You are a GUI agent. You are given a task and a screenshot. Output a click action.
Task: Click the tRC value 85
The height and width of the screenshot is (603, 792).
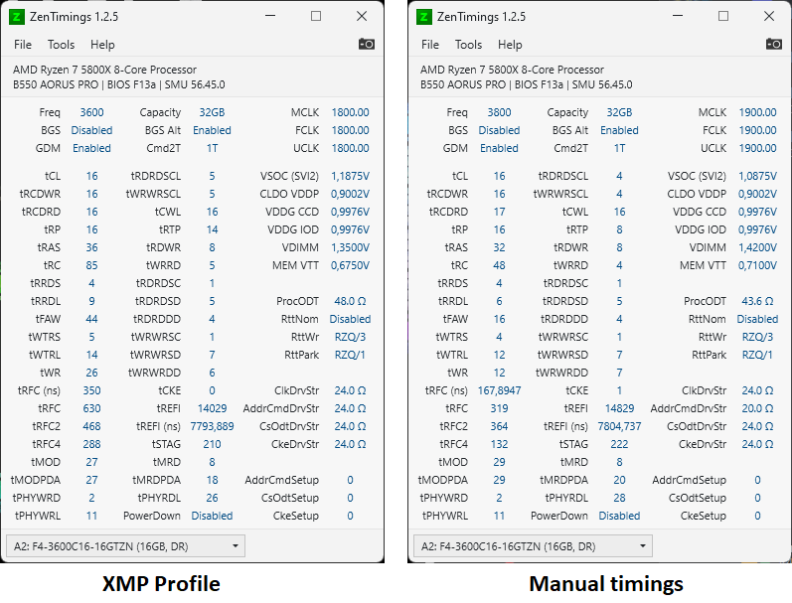coord(92,265)
